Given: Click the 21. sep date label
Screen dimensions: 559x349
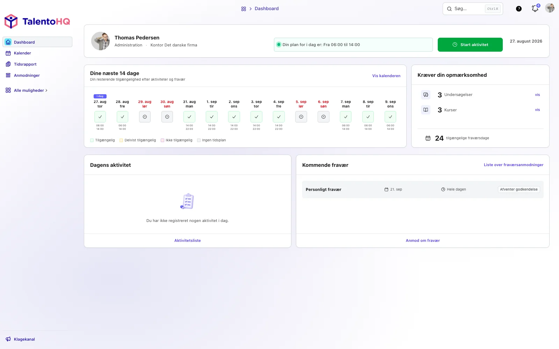Looking at the screenshot, I should (393, 190).
